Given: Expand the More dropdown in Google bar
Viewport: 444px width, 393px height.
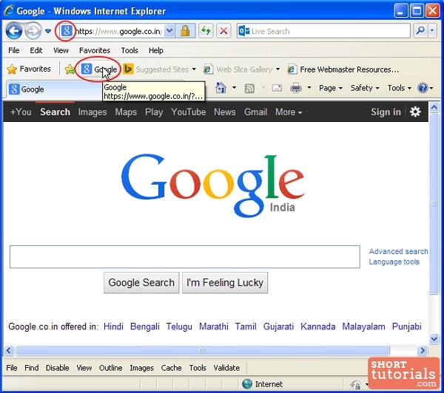Looking at the screenshot, I should [x=289, y=112].
